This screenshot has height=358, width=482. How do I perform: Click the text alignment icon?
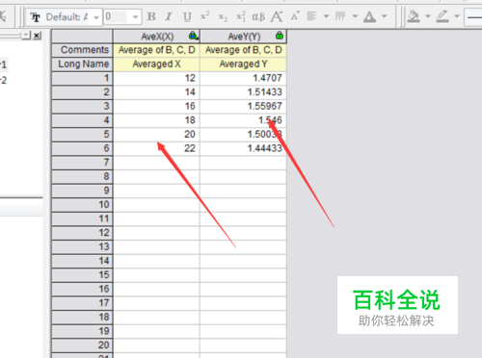point(312,16)
